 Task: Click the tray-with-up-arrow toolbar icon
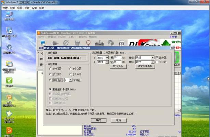99,43
